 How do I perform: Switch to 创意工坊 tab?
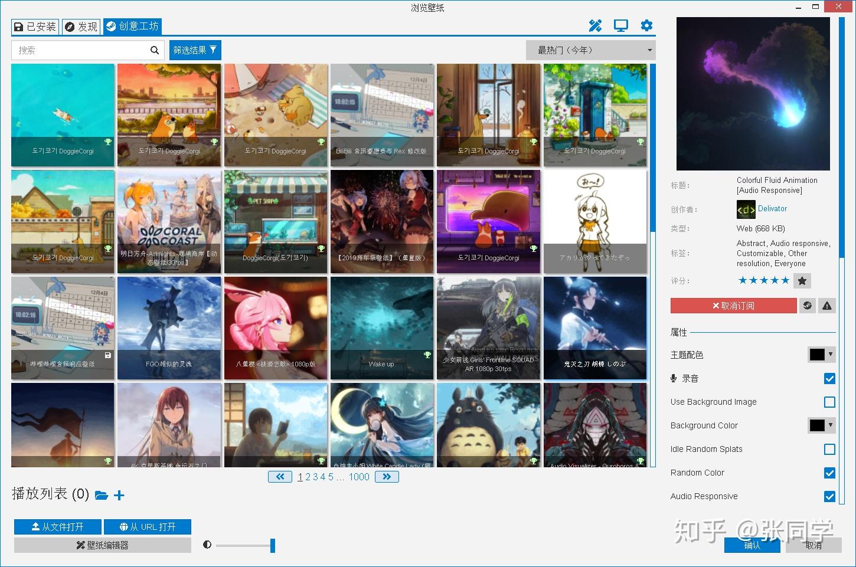point(132,27)
